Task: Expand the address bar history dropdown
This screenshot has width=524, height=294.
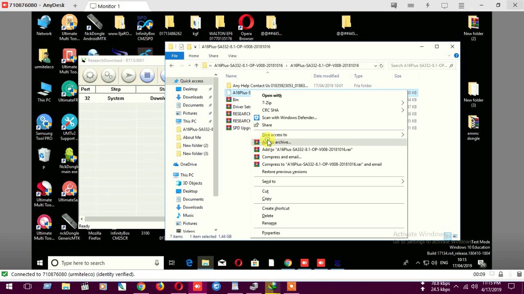Action: coord(375,65)
